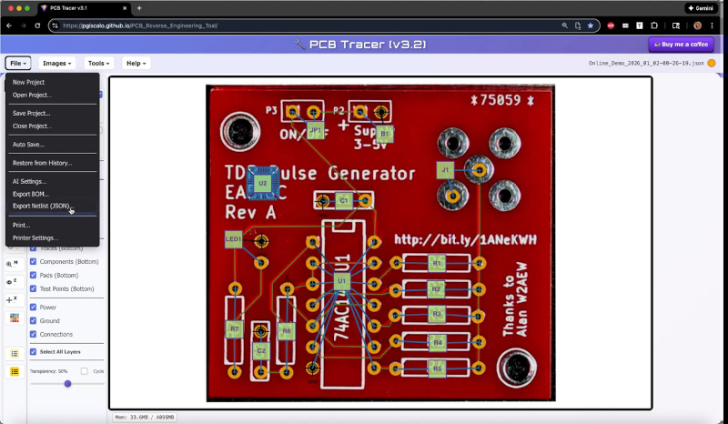The width and height of the screenshot is (728, 424).
Task: Select the magnifier zoom tool in sidebar
Action: [13, 263]
